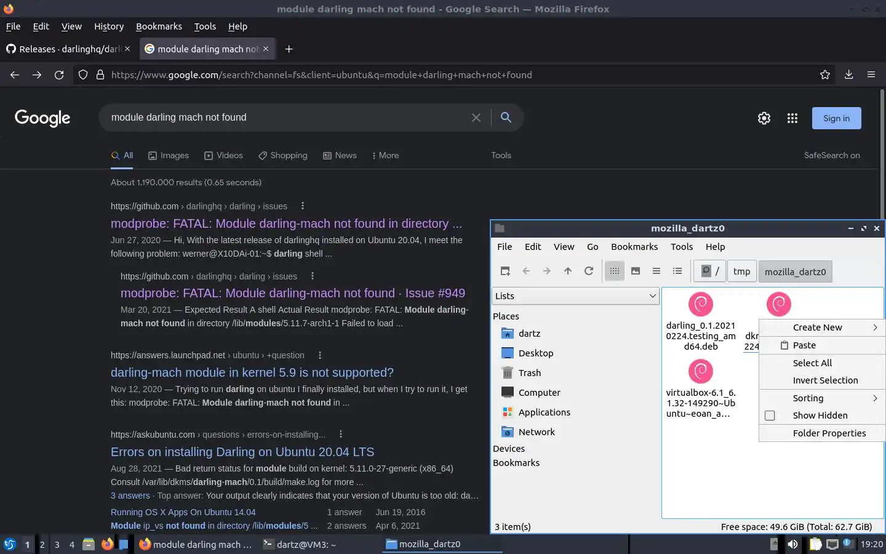The width and height of the screenshot is (886, 554).
Task: Go up to parent folder in file manager
Action: (x=568, y=271)
